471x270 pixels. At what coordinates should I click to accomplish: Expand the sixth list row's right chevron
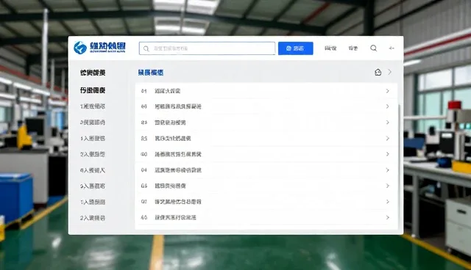click(x=388, y=170)
